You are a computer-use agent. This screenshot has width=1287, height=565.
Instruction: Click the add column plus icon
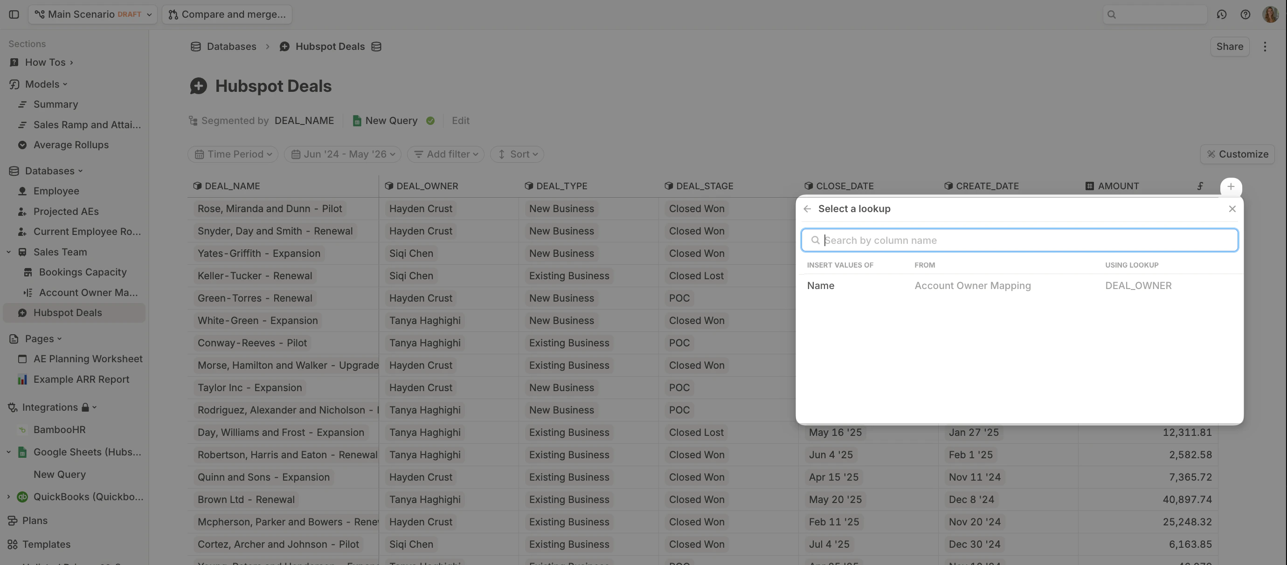(x=1231, y=187)
